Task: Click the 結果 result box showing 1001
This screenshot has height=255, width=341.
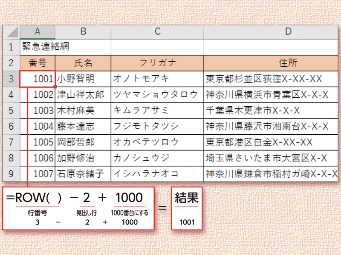Action: tap(186, 208)
